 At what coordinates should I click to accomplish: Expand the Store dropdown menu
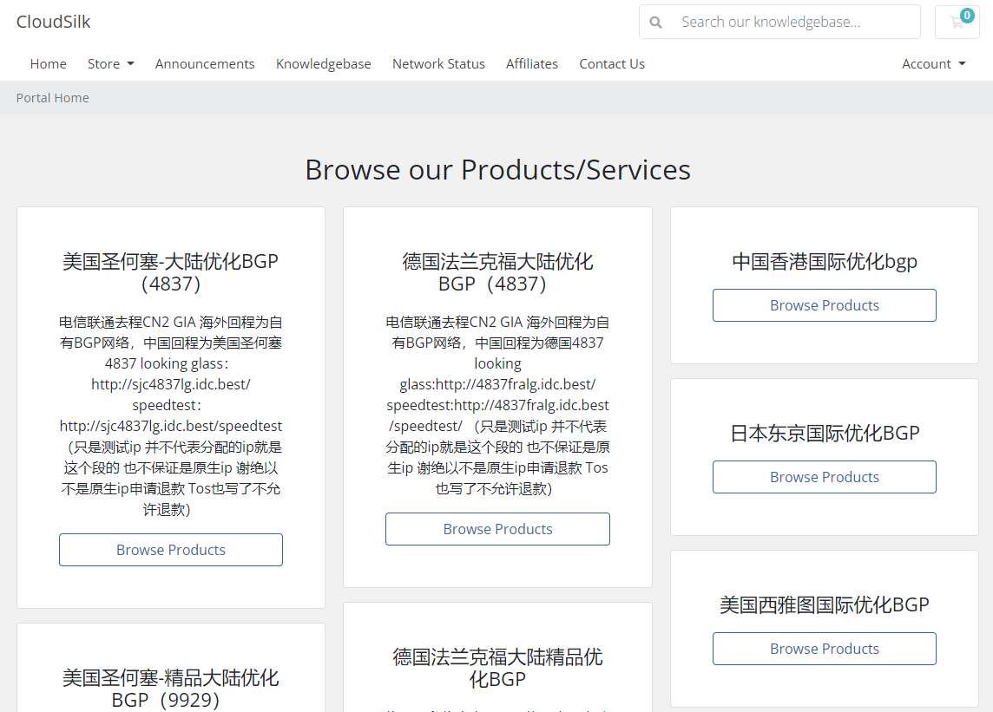[104, 63]
